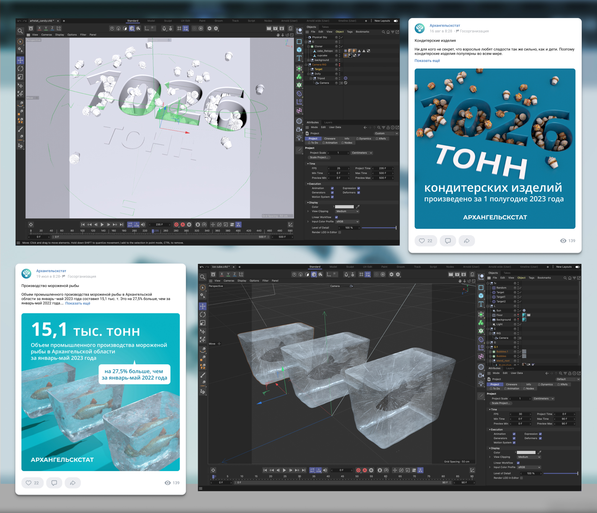The image size is (597, 513).
Task: Click Display Color swatch in arhstat_candy attributes
Action: 344,207
